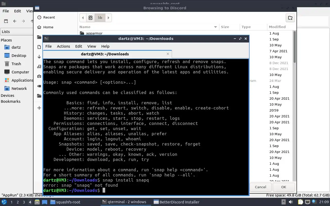Open File menu of the file manager window
The width and height of the screenshot is (330, 206).
click(x=6, y=11)
